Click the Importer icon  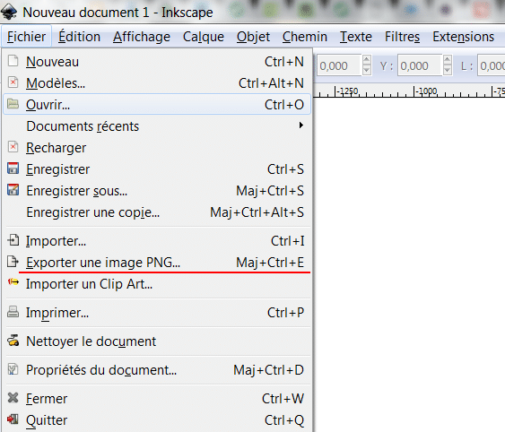(13, 240)
